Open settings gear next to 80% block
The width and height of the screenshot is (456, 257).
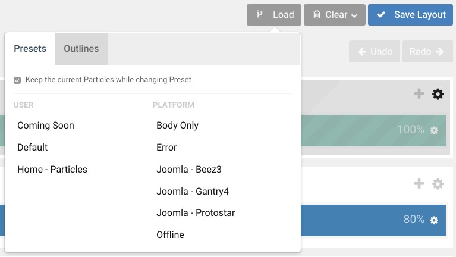[x=434, y=220]
